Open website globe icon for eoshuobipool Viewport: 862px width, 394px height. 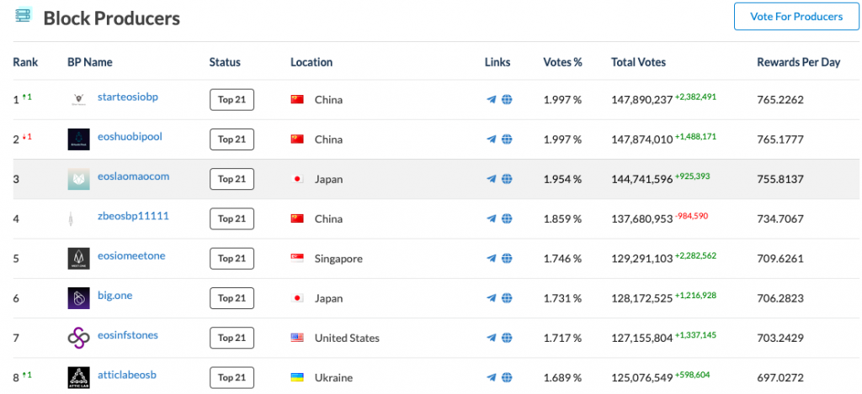tap(507, 139)
